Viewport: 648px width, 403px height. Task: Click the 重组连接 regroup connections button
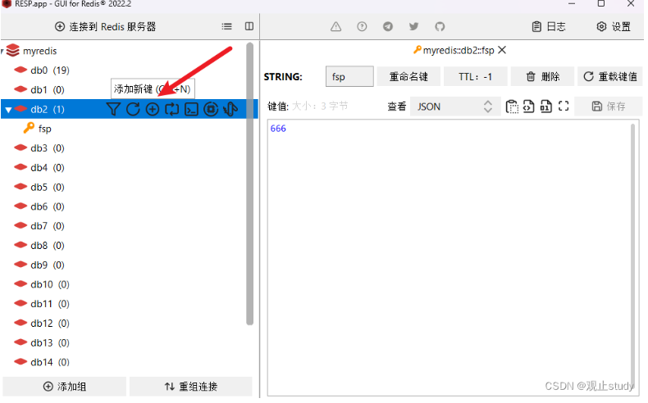pyautogui.click(x=191, y=387)
